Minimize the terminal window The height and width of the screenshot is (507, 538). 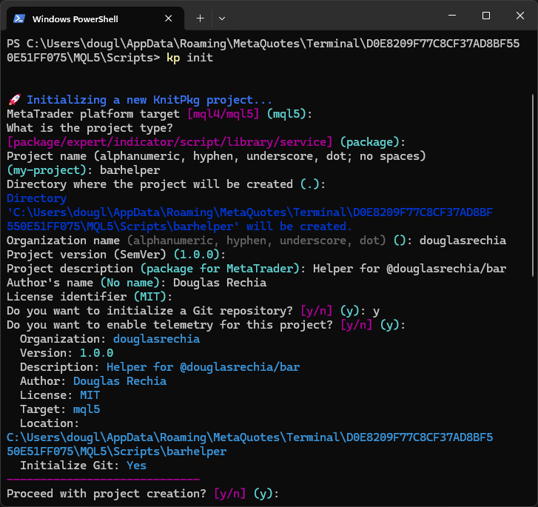tap(451, 16)
